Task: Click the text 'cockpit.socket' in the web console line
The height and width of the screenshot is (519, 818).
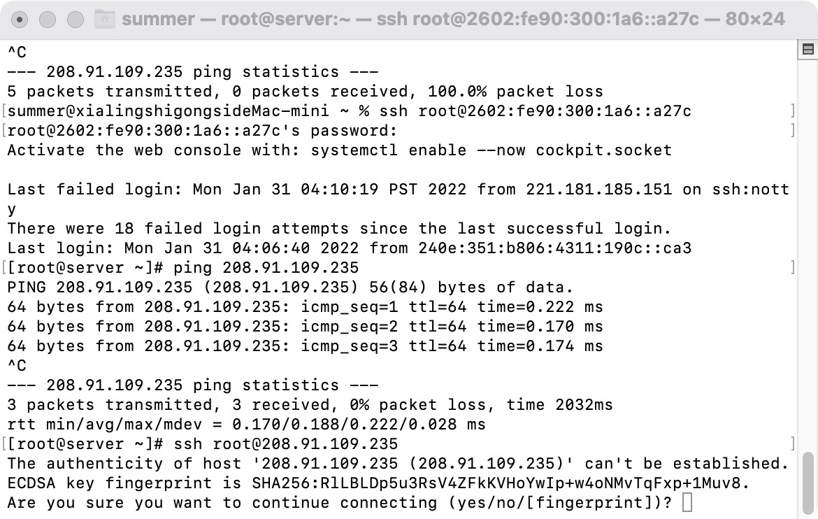Action: tap(604, 150)
